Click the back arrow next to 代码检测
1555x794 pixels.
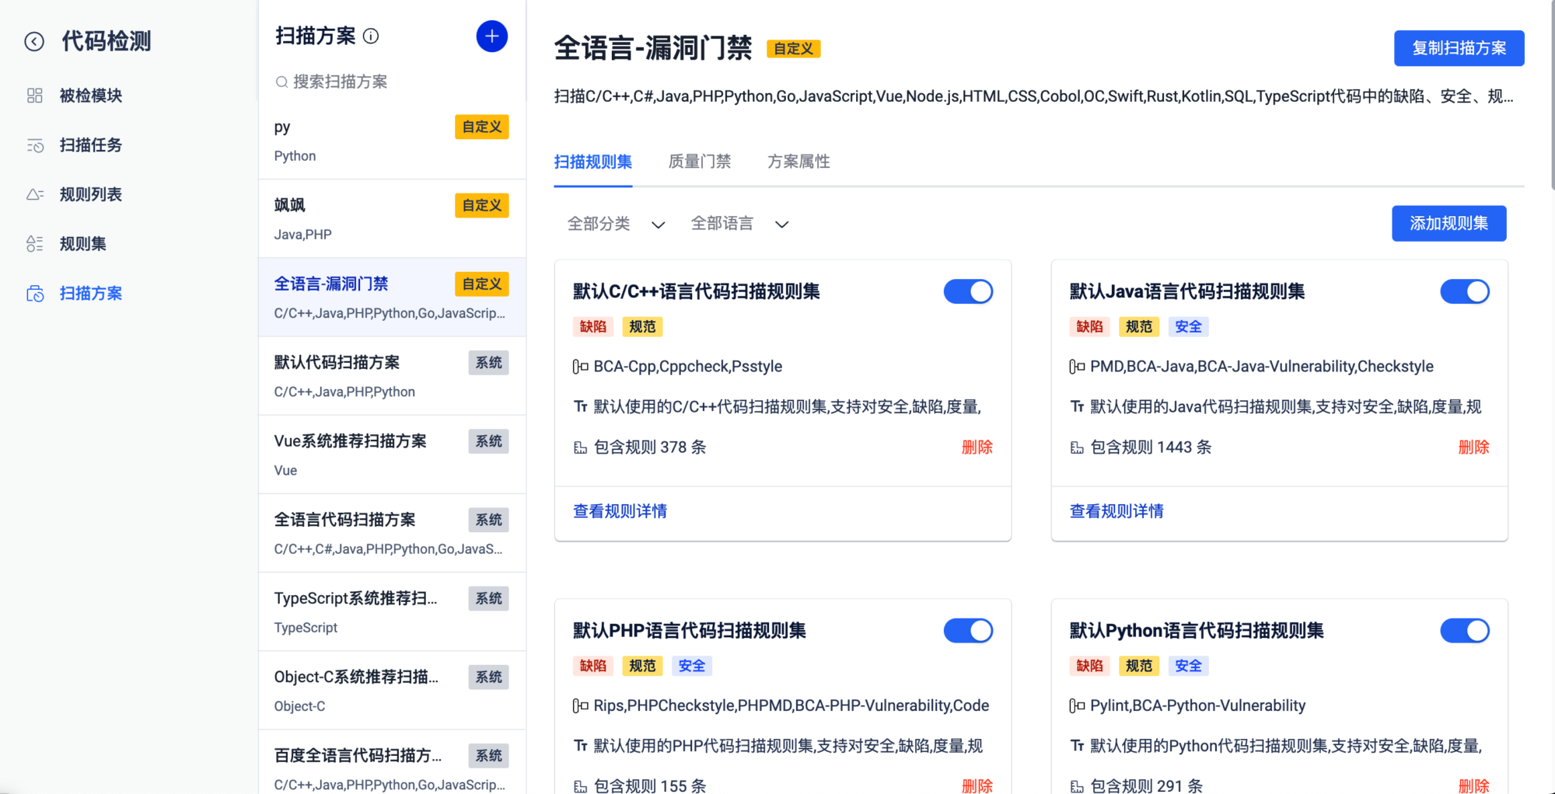34,41
